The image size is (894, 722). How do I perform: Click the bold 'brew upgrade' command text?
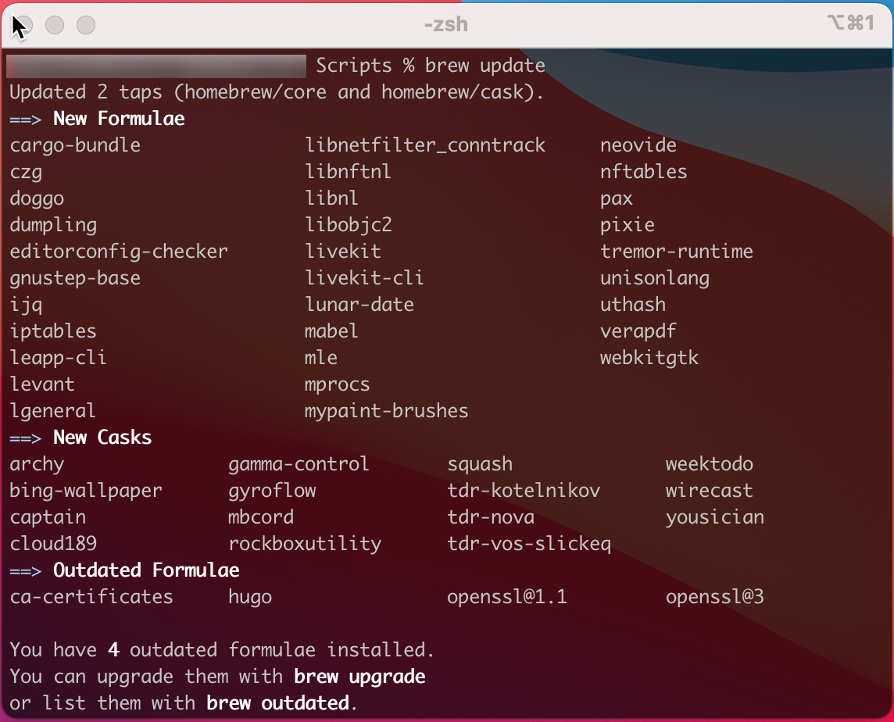359,677
